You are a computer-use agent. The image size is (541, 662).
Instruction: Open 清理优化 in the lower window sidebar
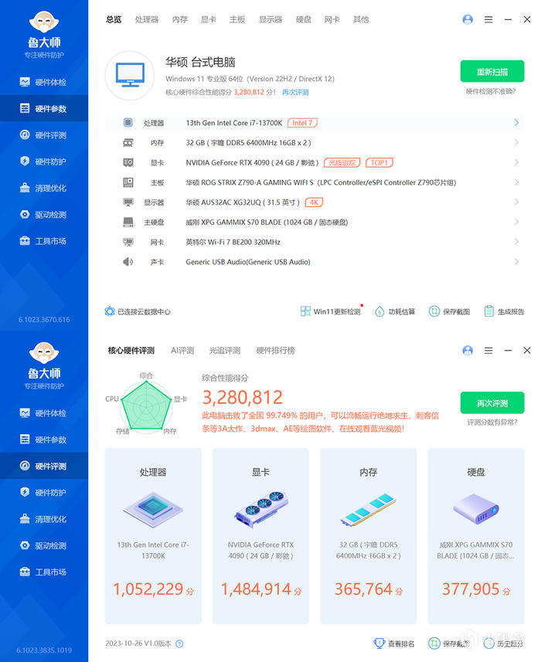[x=44, y=519]
